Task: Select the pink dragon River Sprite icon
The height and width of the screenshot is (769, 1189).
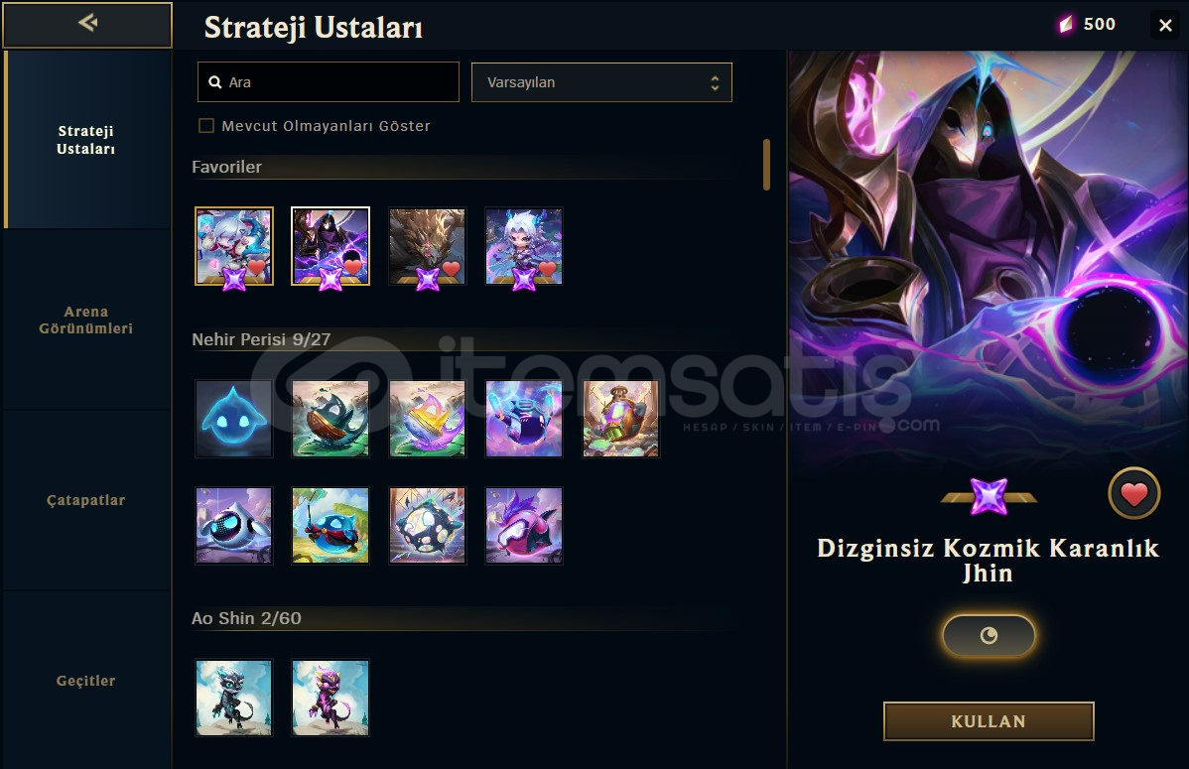Action: [x=524, y=526]
